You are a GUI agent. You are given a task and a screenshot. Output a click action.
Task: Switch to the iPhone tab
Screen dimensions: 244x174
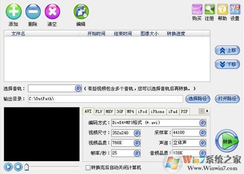click(158, 112)
